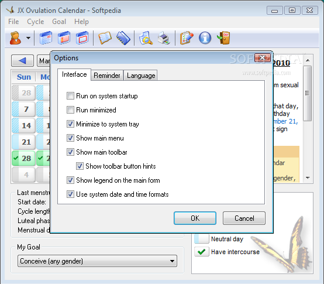Open the Help menu
This screenshot has height=284, width=324.
(81, 22)
